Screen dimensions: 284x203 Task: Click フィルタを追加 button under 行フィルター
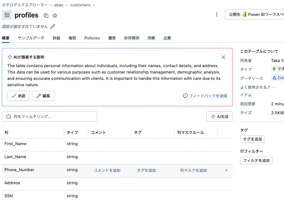[256, 160]
